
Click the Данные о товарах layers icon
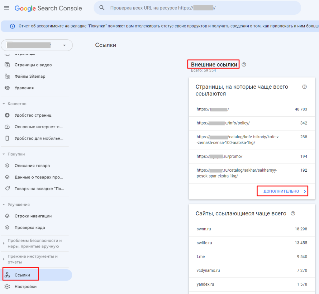(x=7, y=177)
